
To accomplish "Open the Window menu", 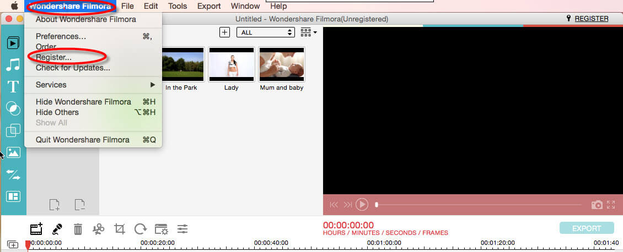I will pos(245,6).
